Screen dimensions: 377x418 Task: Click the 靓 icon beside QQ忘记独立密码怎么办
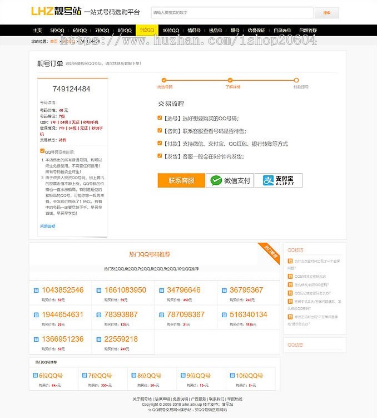(290, 293)
